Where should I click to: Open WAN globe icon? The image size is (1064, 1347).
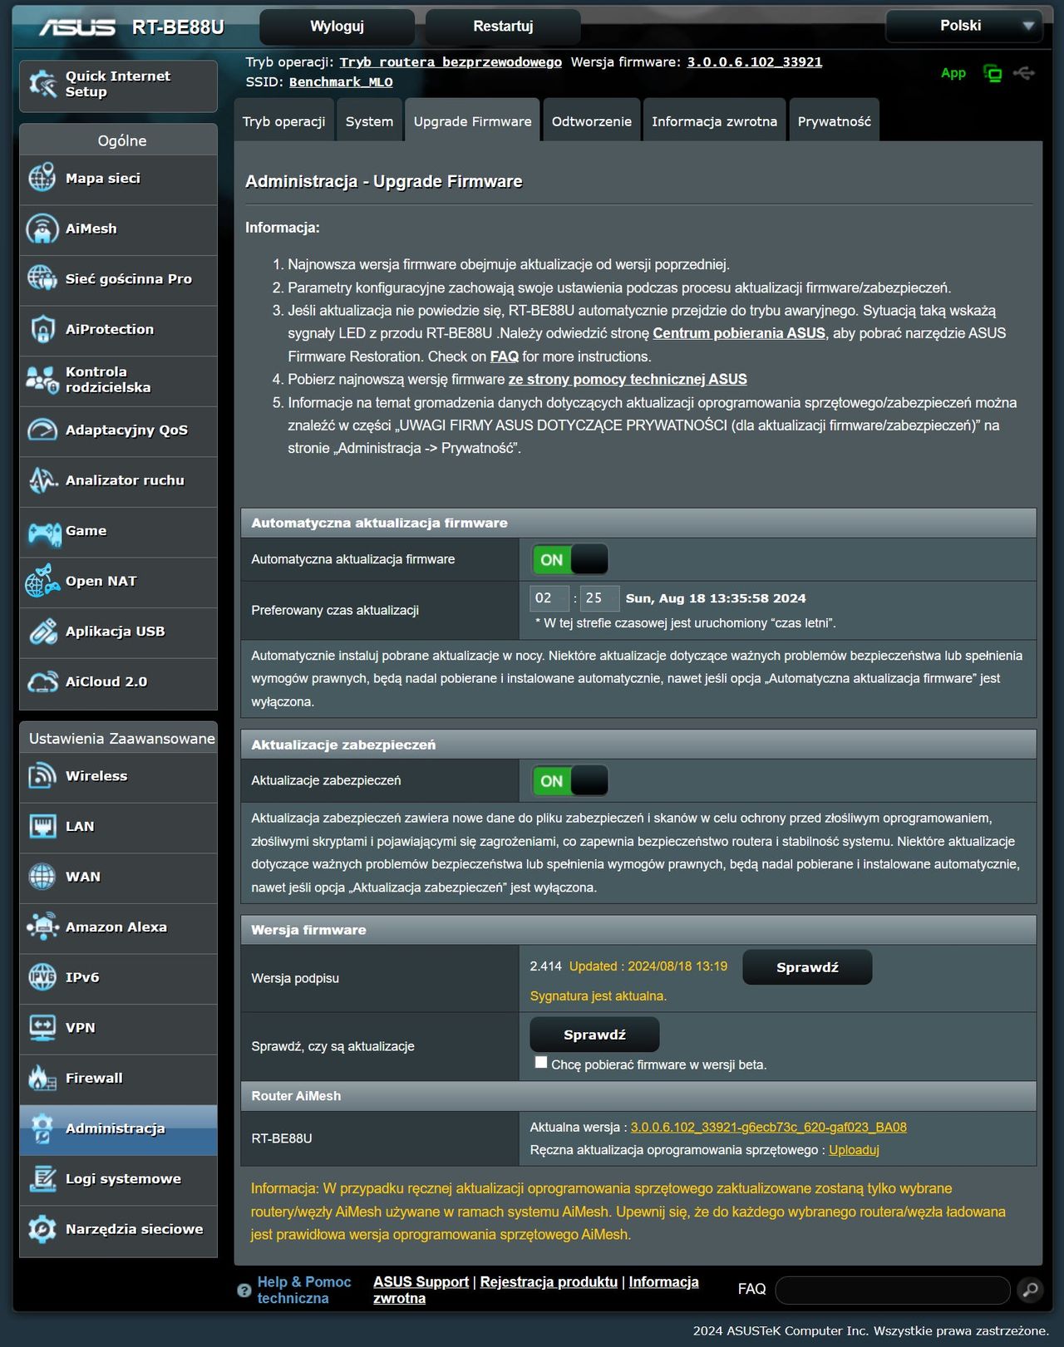pos(42,877)
